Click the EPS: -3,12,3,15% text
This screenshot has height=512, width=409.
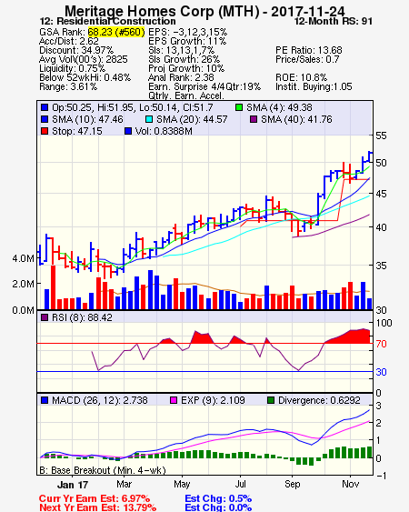[x=188, y=32]
